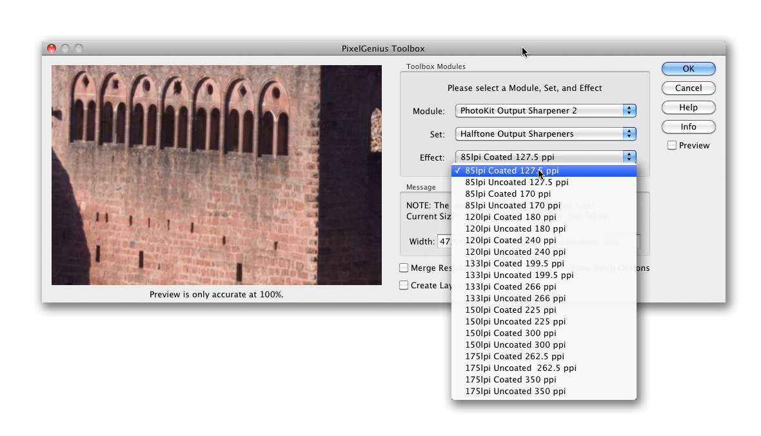Pick 175lpi Coated 262.5 ppi

tap(544, 357)
